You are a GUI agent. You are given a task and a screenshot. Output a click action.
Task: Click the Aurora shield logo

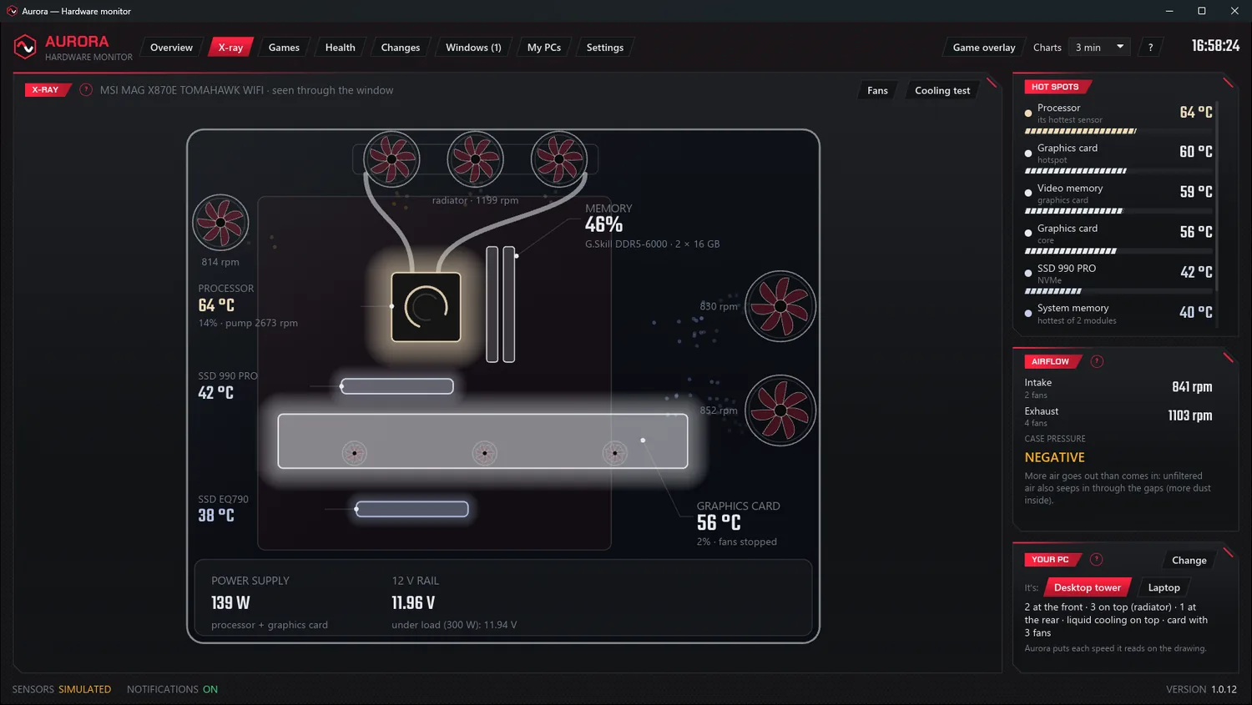(25, 48)
